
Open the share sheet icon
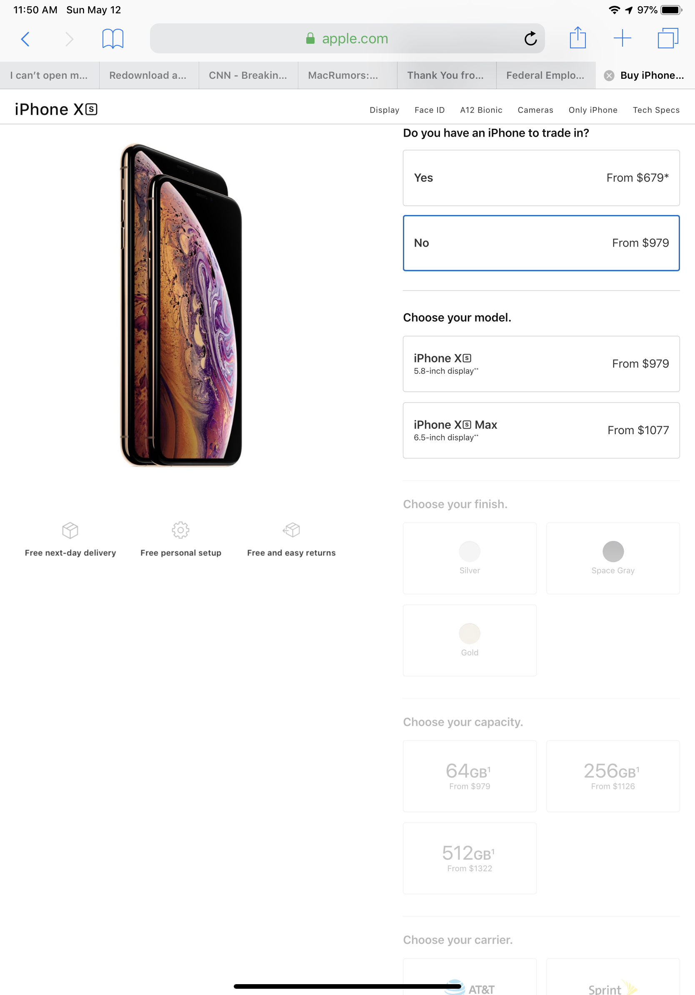pos(577,37)
